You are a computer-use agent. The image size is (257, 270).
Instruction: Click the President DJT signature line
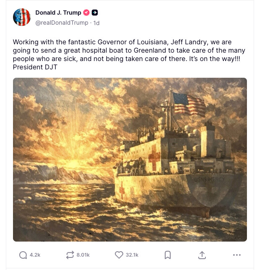point(35,67)
